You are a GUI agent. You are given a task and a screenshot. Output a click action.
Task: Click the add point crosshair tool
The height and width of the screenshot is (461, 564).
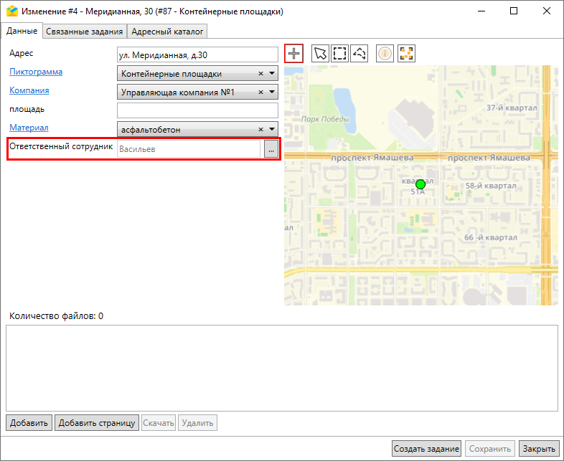(x=294, y=54)
